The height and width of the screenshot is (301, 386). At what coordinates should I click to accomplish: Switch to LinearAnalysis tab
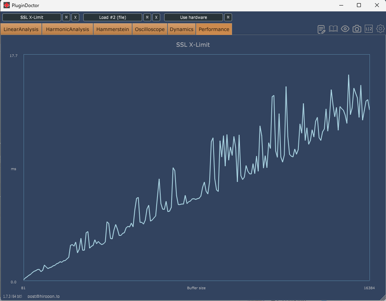click(21, 29)
